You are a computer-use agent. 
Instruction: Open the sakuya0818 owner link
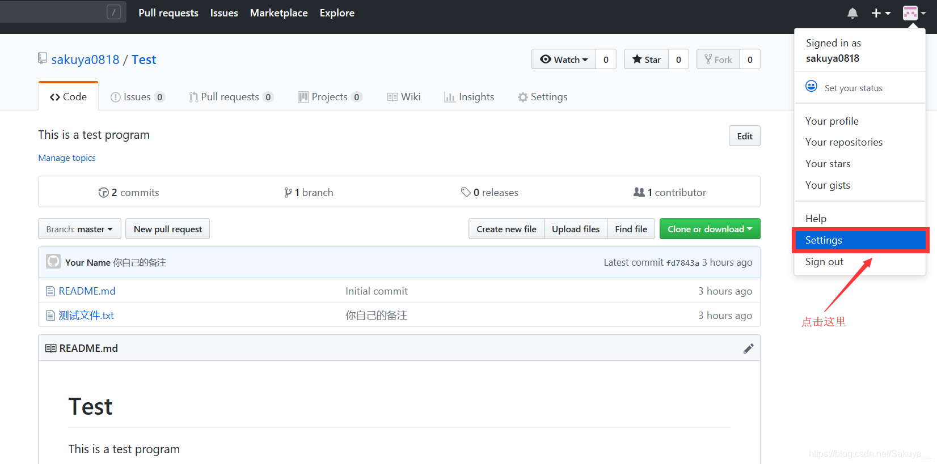[x=85, y=59]
